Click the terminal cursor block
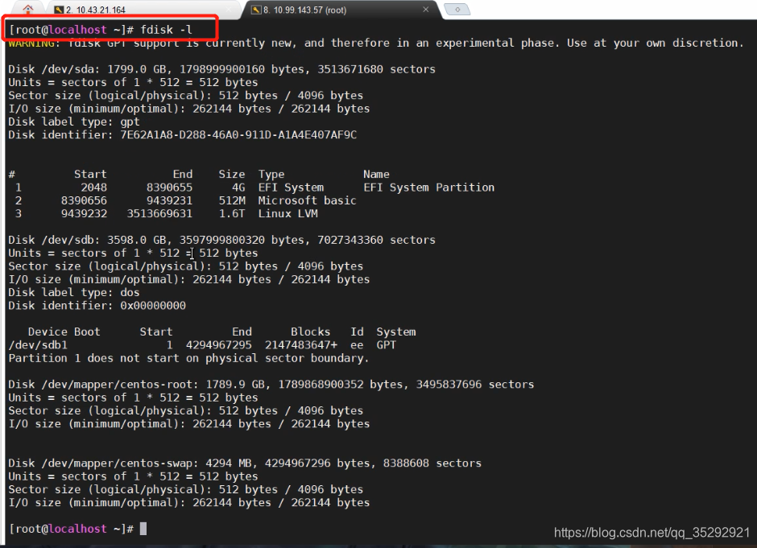Screen dimensions: 757x548 [x=143, y=529]
